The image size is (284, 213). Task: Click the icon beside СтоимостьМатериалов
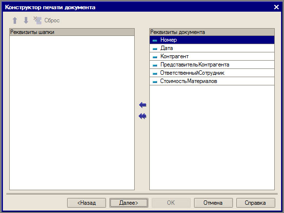[x=155, y=82]
